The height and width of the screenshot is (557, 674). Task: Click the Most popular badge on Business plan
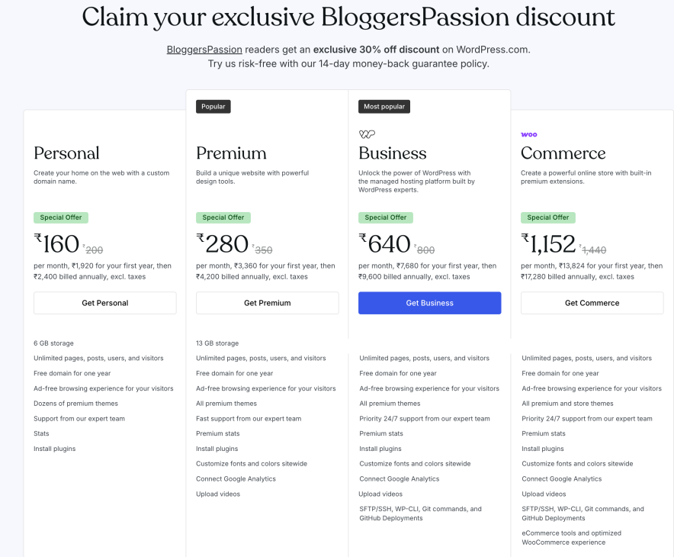(384, 106)
